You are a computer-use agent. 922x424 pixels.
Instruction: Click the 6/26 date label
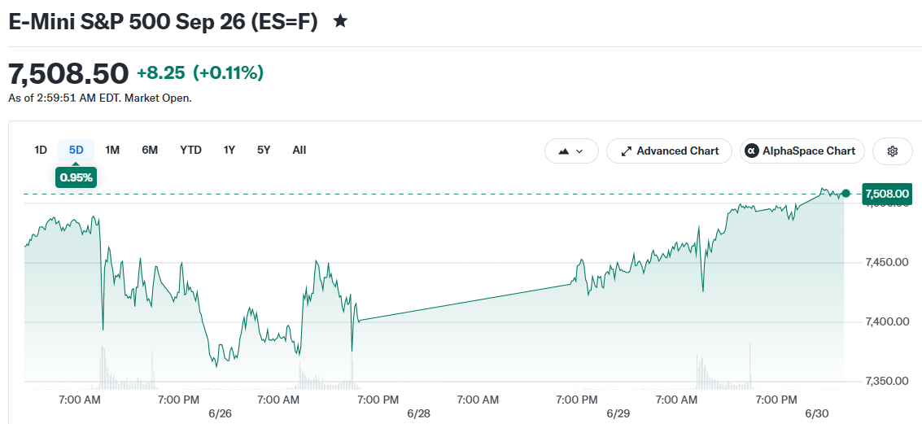[220, 413]
